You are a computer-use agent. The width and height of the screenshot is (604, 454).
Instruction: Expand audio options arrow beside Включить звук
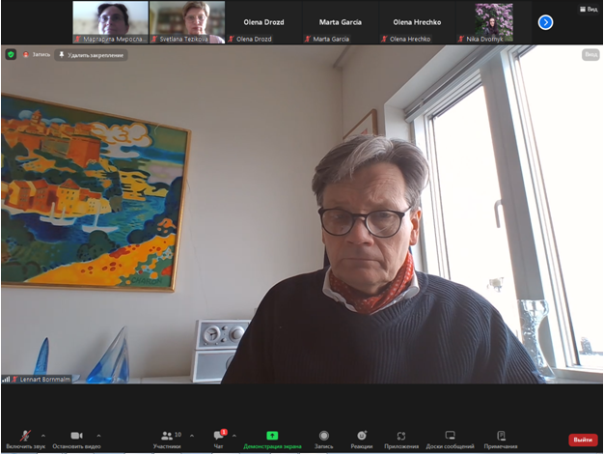tap(42, 436)
